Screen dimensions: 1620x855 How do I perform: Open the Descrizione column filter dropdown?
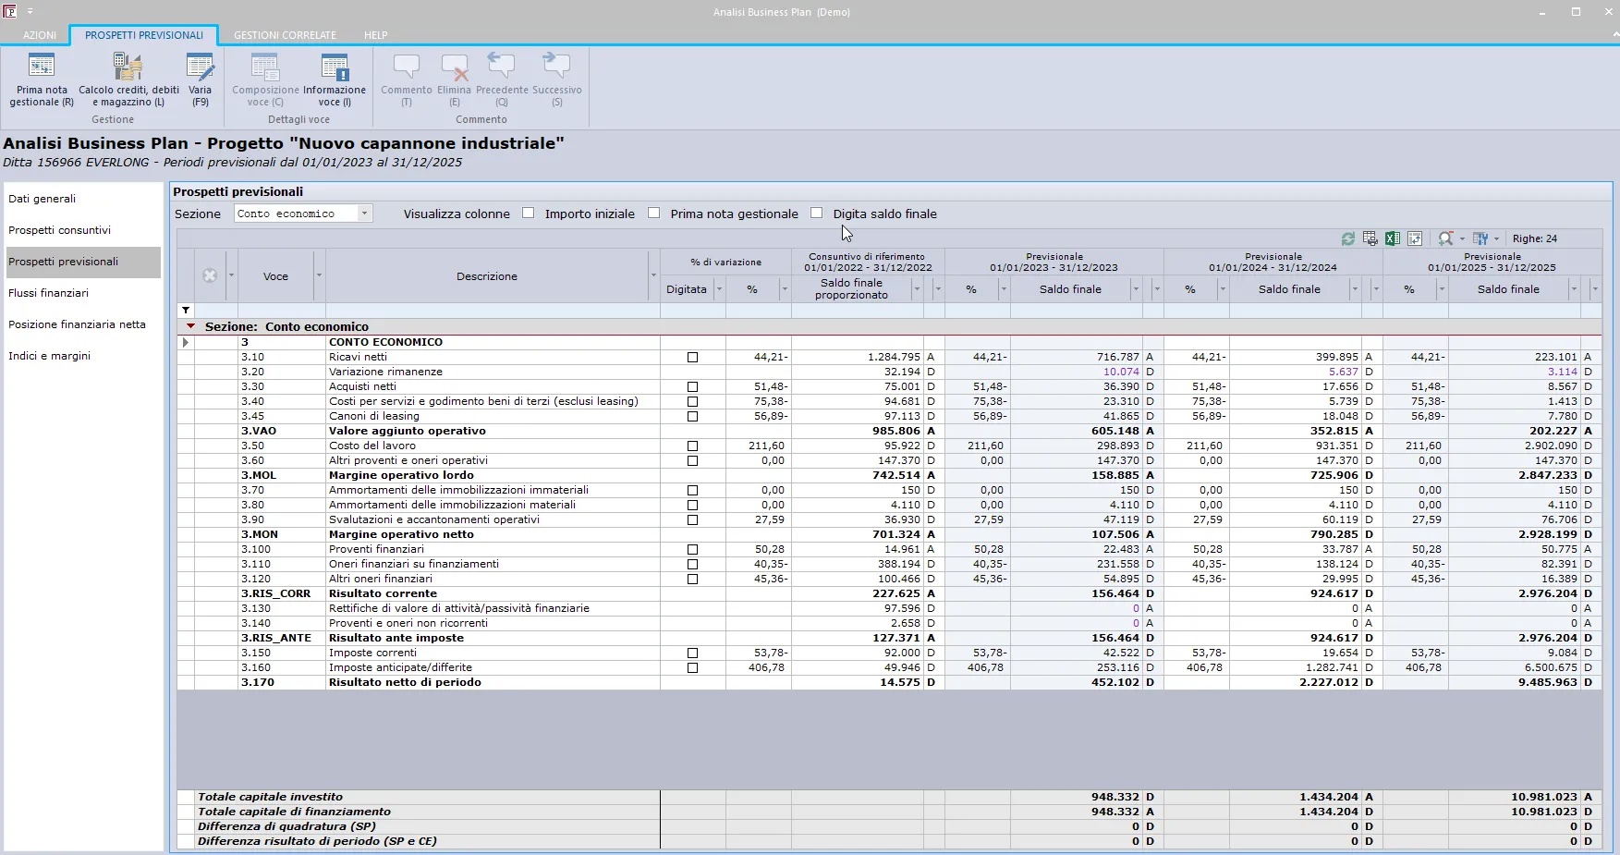pos(653,275)
